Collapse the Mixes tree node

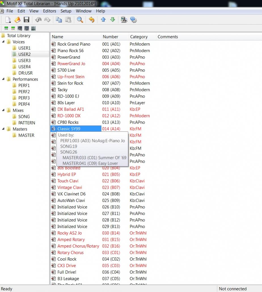3,110
